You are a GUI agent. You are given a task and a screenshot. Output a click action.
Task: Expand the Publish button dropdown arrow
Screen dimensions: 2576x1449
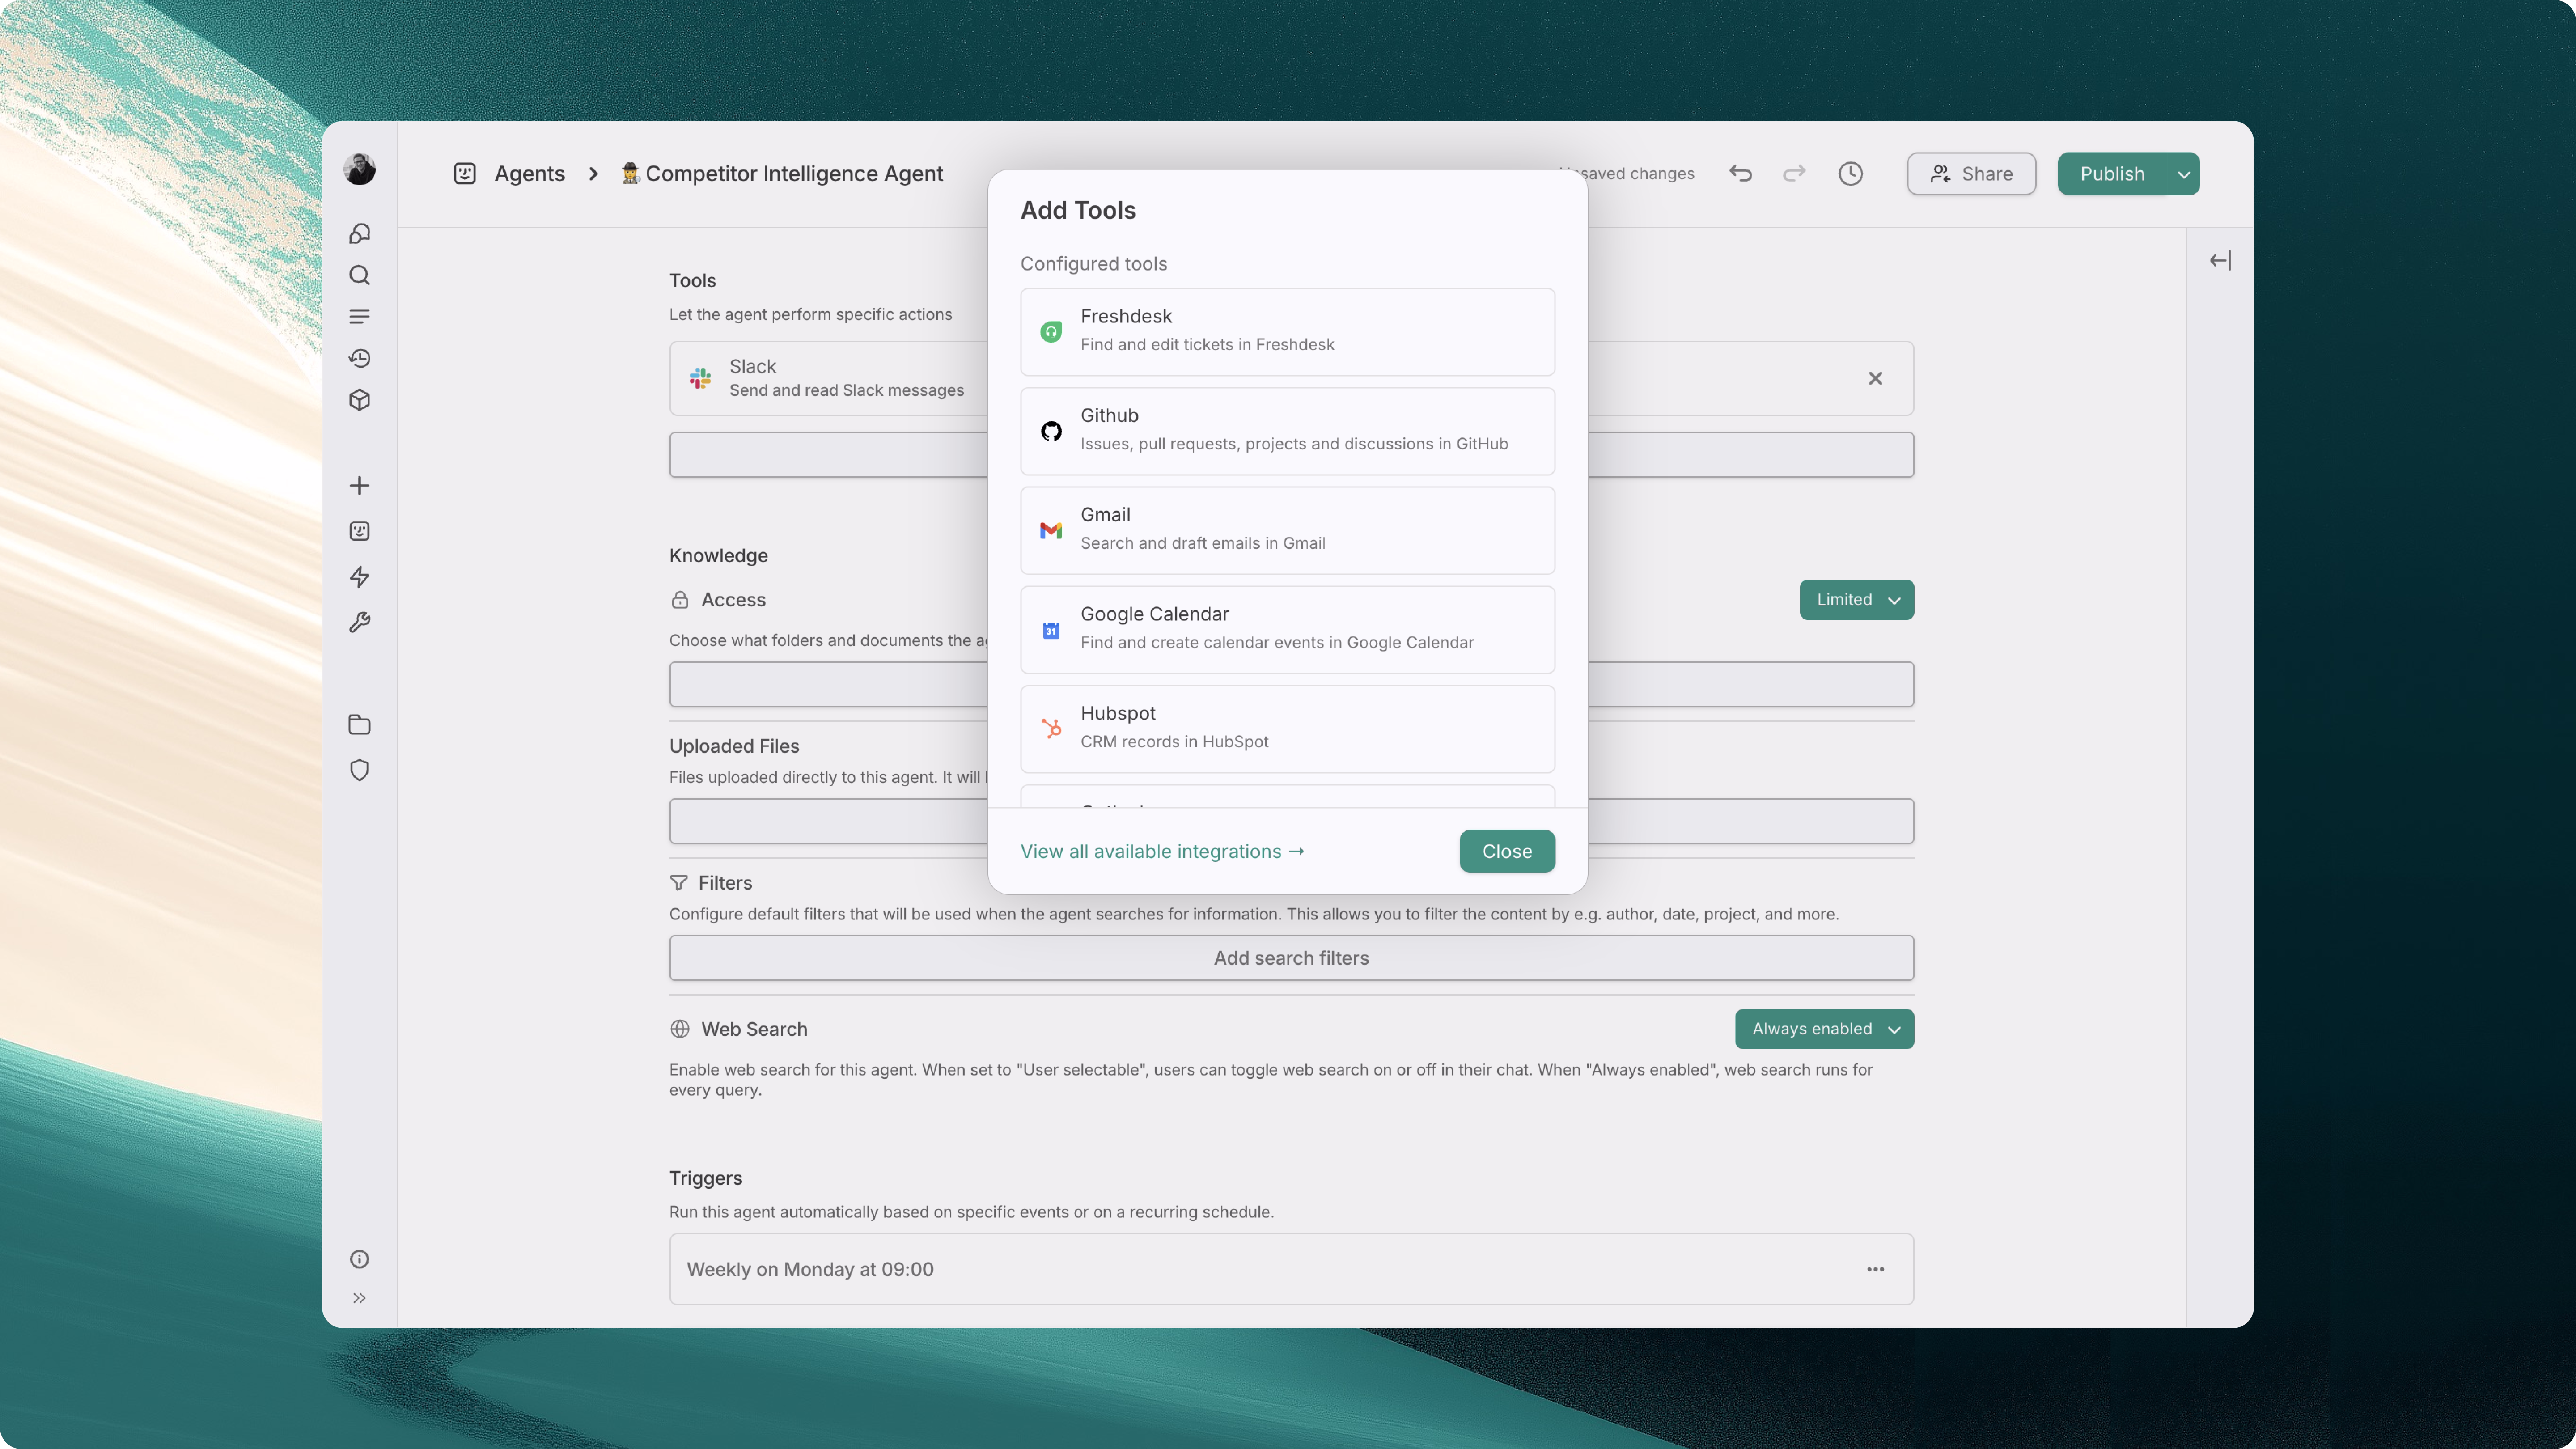point(2184,174)
